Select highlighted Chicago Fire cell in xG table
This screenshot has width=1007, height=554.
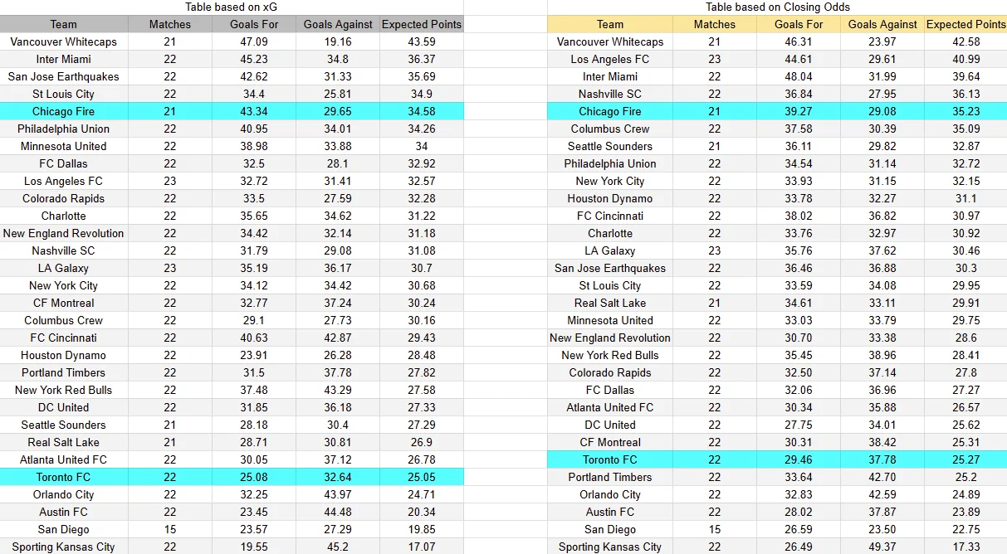point(63,111)
